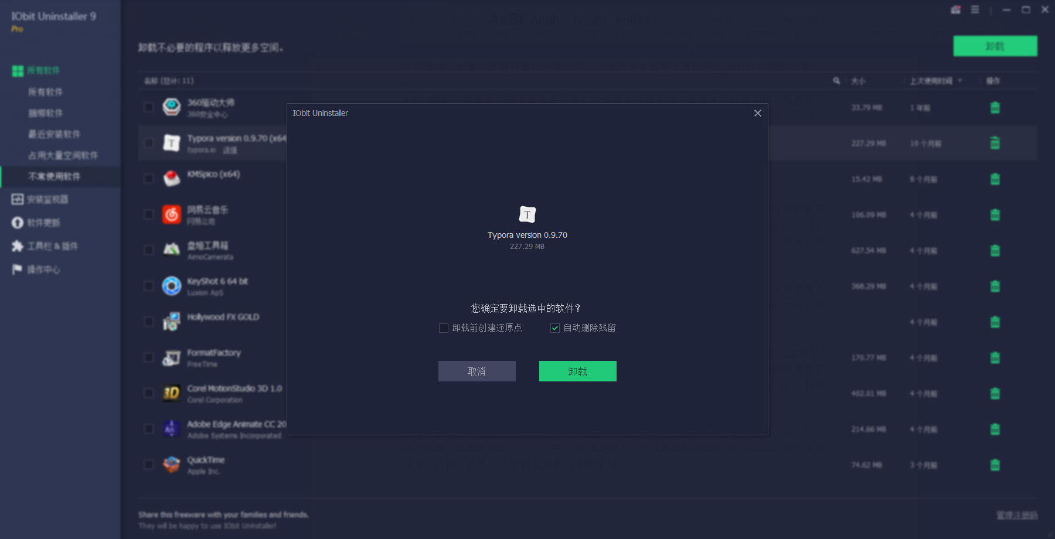Select 最近安装软件 in the sidebar
This screenshot has height=539, width=1055.
pos(54,135)
